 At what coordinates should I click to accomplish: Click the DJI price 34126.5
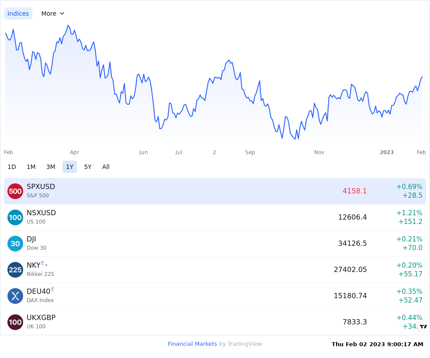(x=352, y=243)
